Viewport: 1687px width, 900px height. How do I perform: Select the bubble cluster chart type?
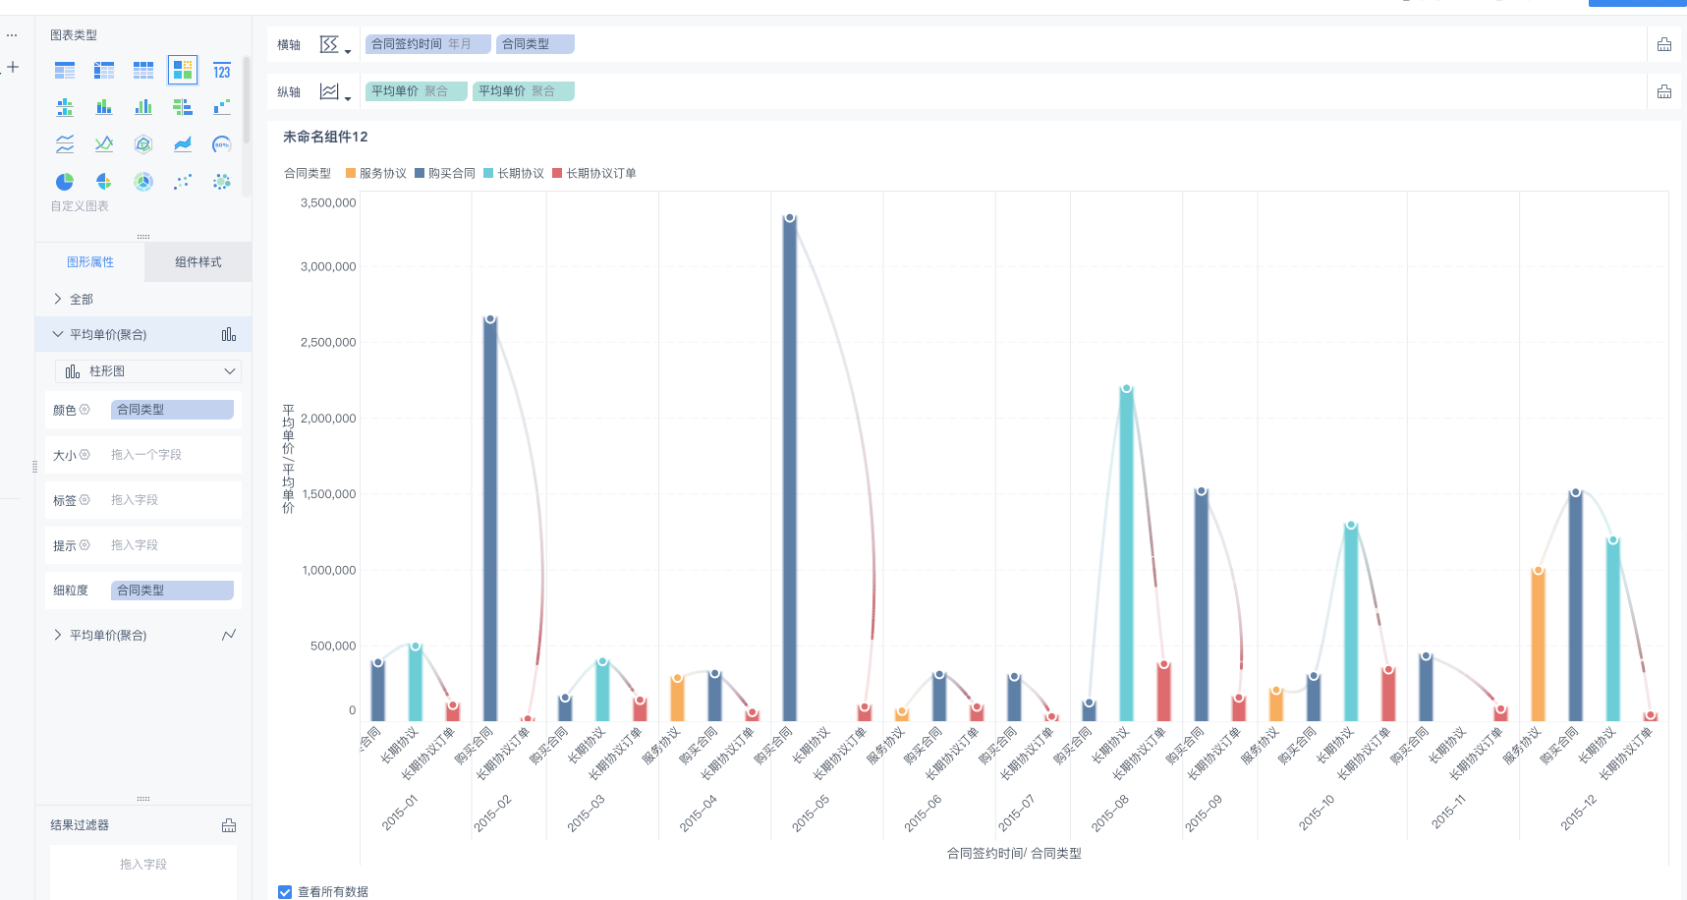(222, 182)
